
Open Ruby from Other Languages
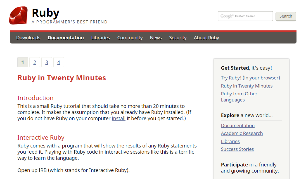[239, 94]
